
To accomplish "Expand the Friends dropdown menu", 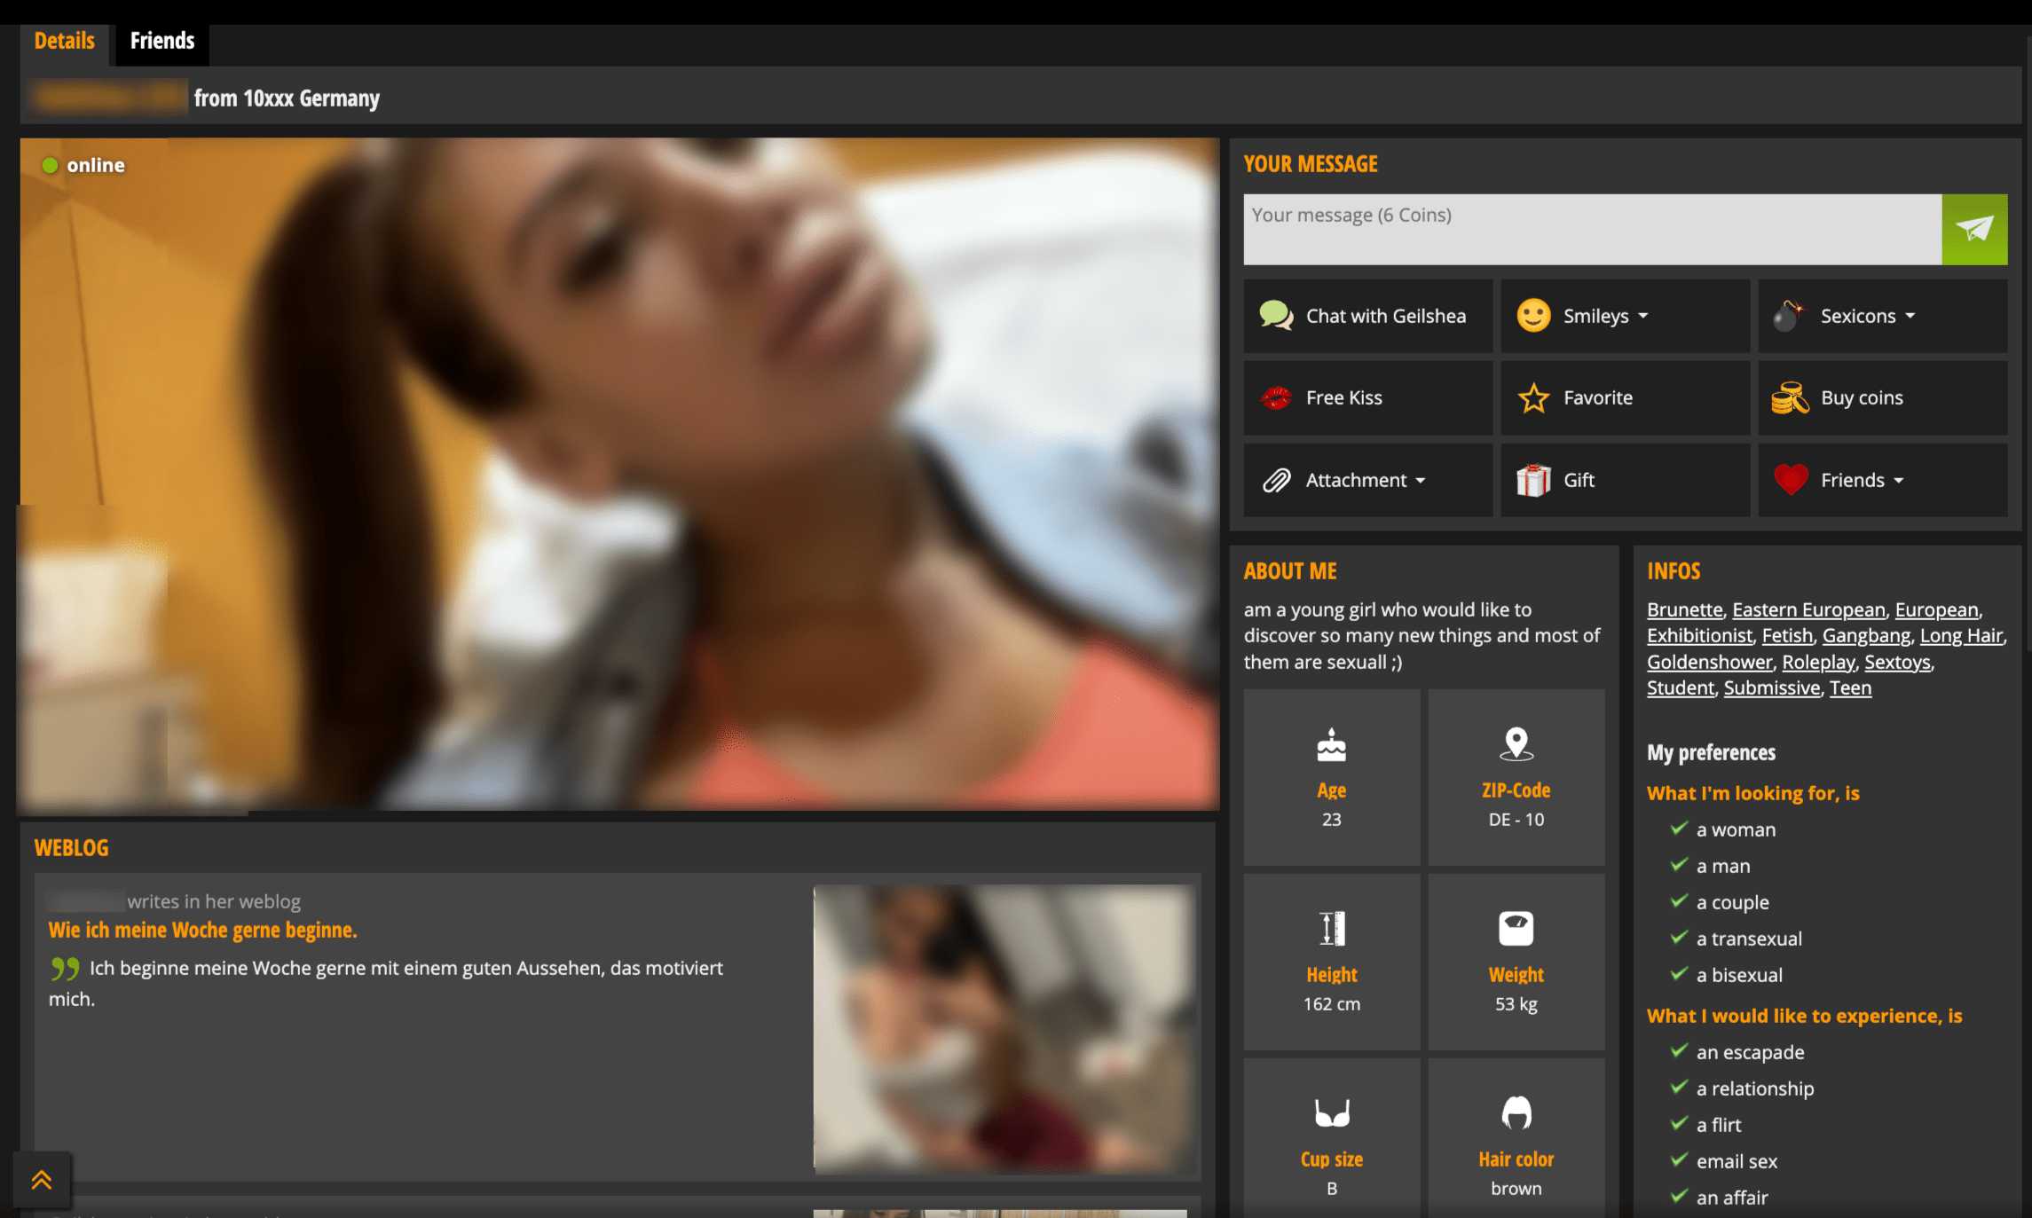I will [1882, 480].
